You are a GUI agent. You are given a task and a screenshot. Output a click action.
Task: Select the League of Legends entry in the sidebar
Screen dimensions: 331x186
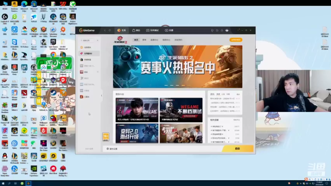click(x=89, y=60)
